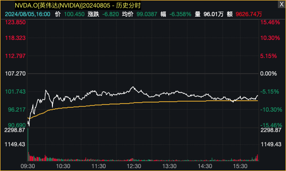
Task: Click the opening volume spike bar
Action: pyautogui.click(x=28, y=144)
